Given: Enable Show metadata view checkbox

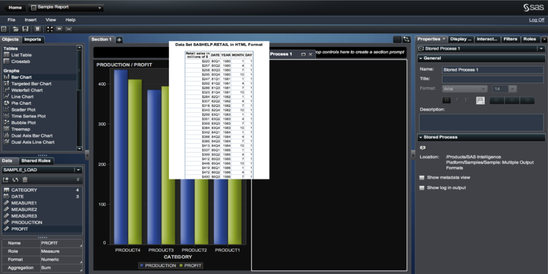Looking at the screenshot, I should click(x=422, y=178).
